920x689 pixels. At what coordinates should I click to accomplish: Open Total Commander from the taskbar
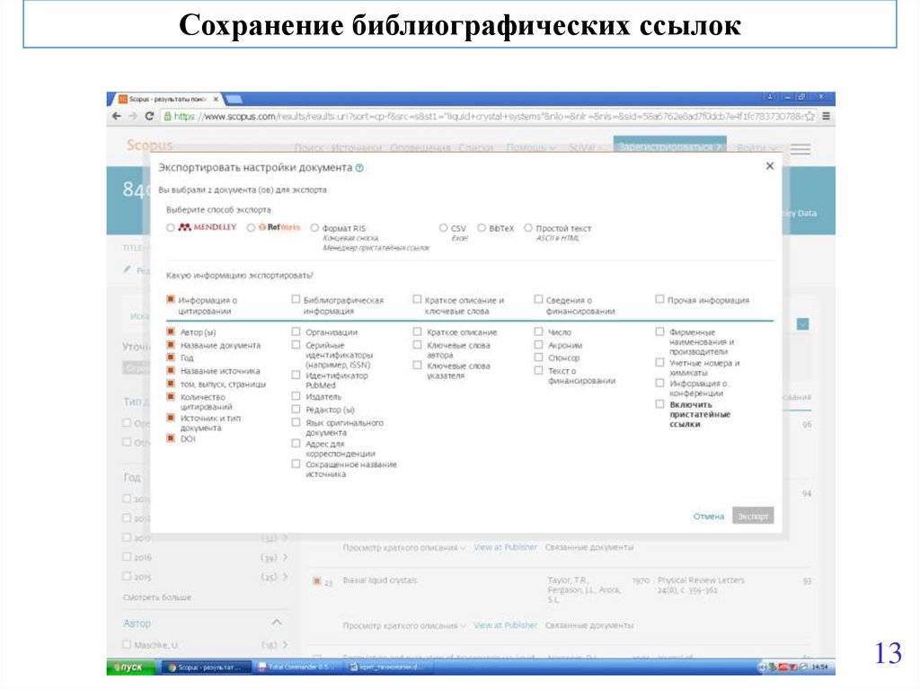pyautogui.click(x=298, y=667)
